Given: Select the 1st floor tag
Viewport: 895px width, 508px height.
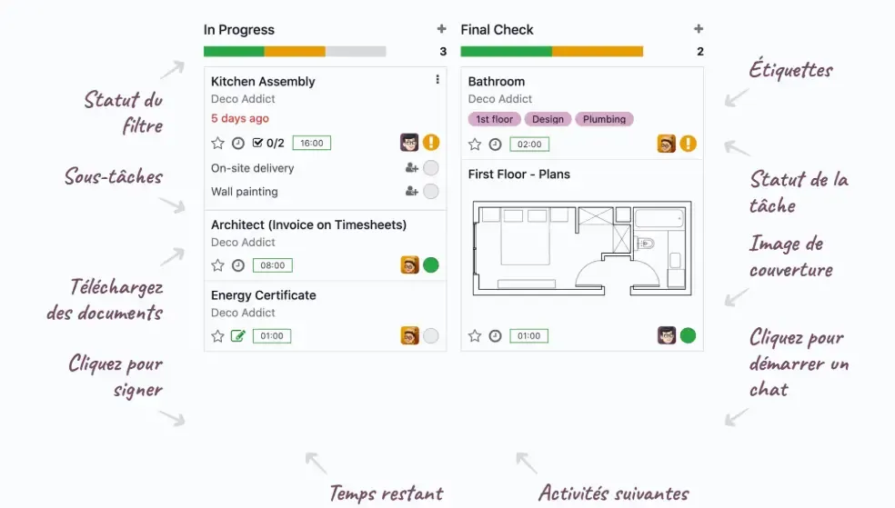Looking at the screenshot, I should click(495, 119).
